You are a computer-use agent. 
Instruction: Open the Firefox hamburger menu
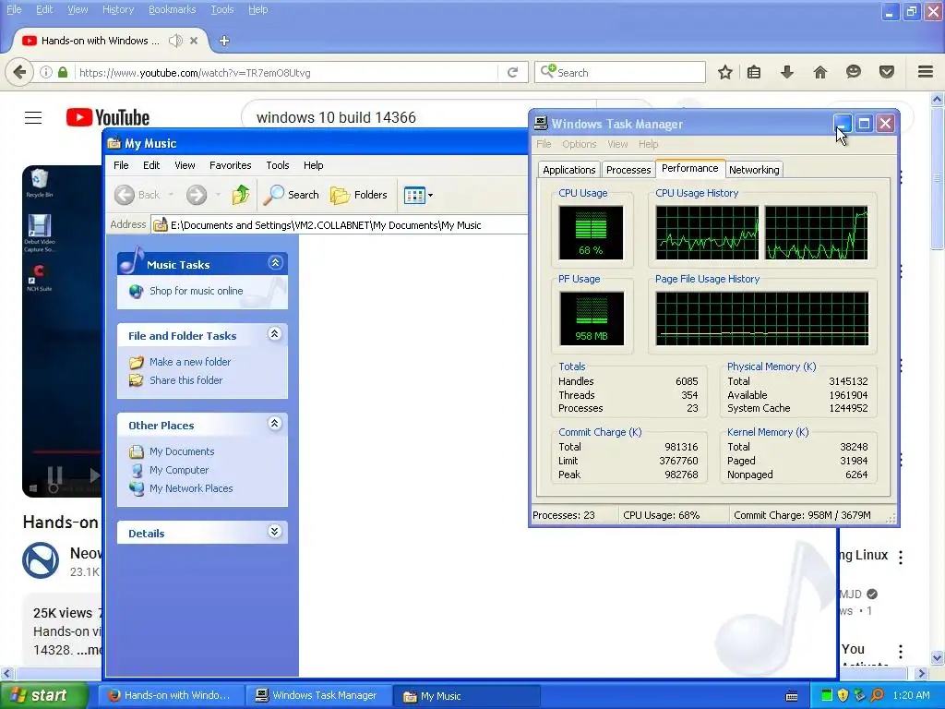(x=926, y=72)
